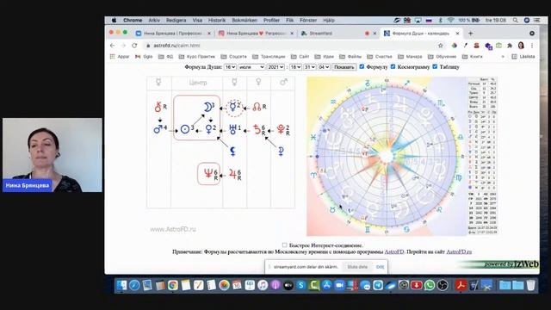Image resolution: width=551 pixels, height=310 pixels.
Task: Open Apple TV from the Dock
Action: click(288, 285)
